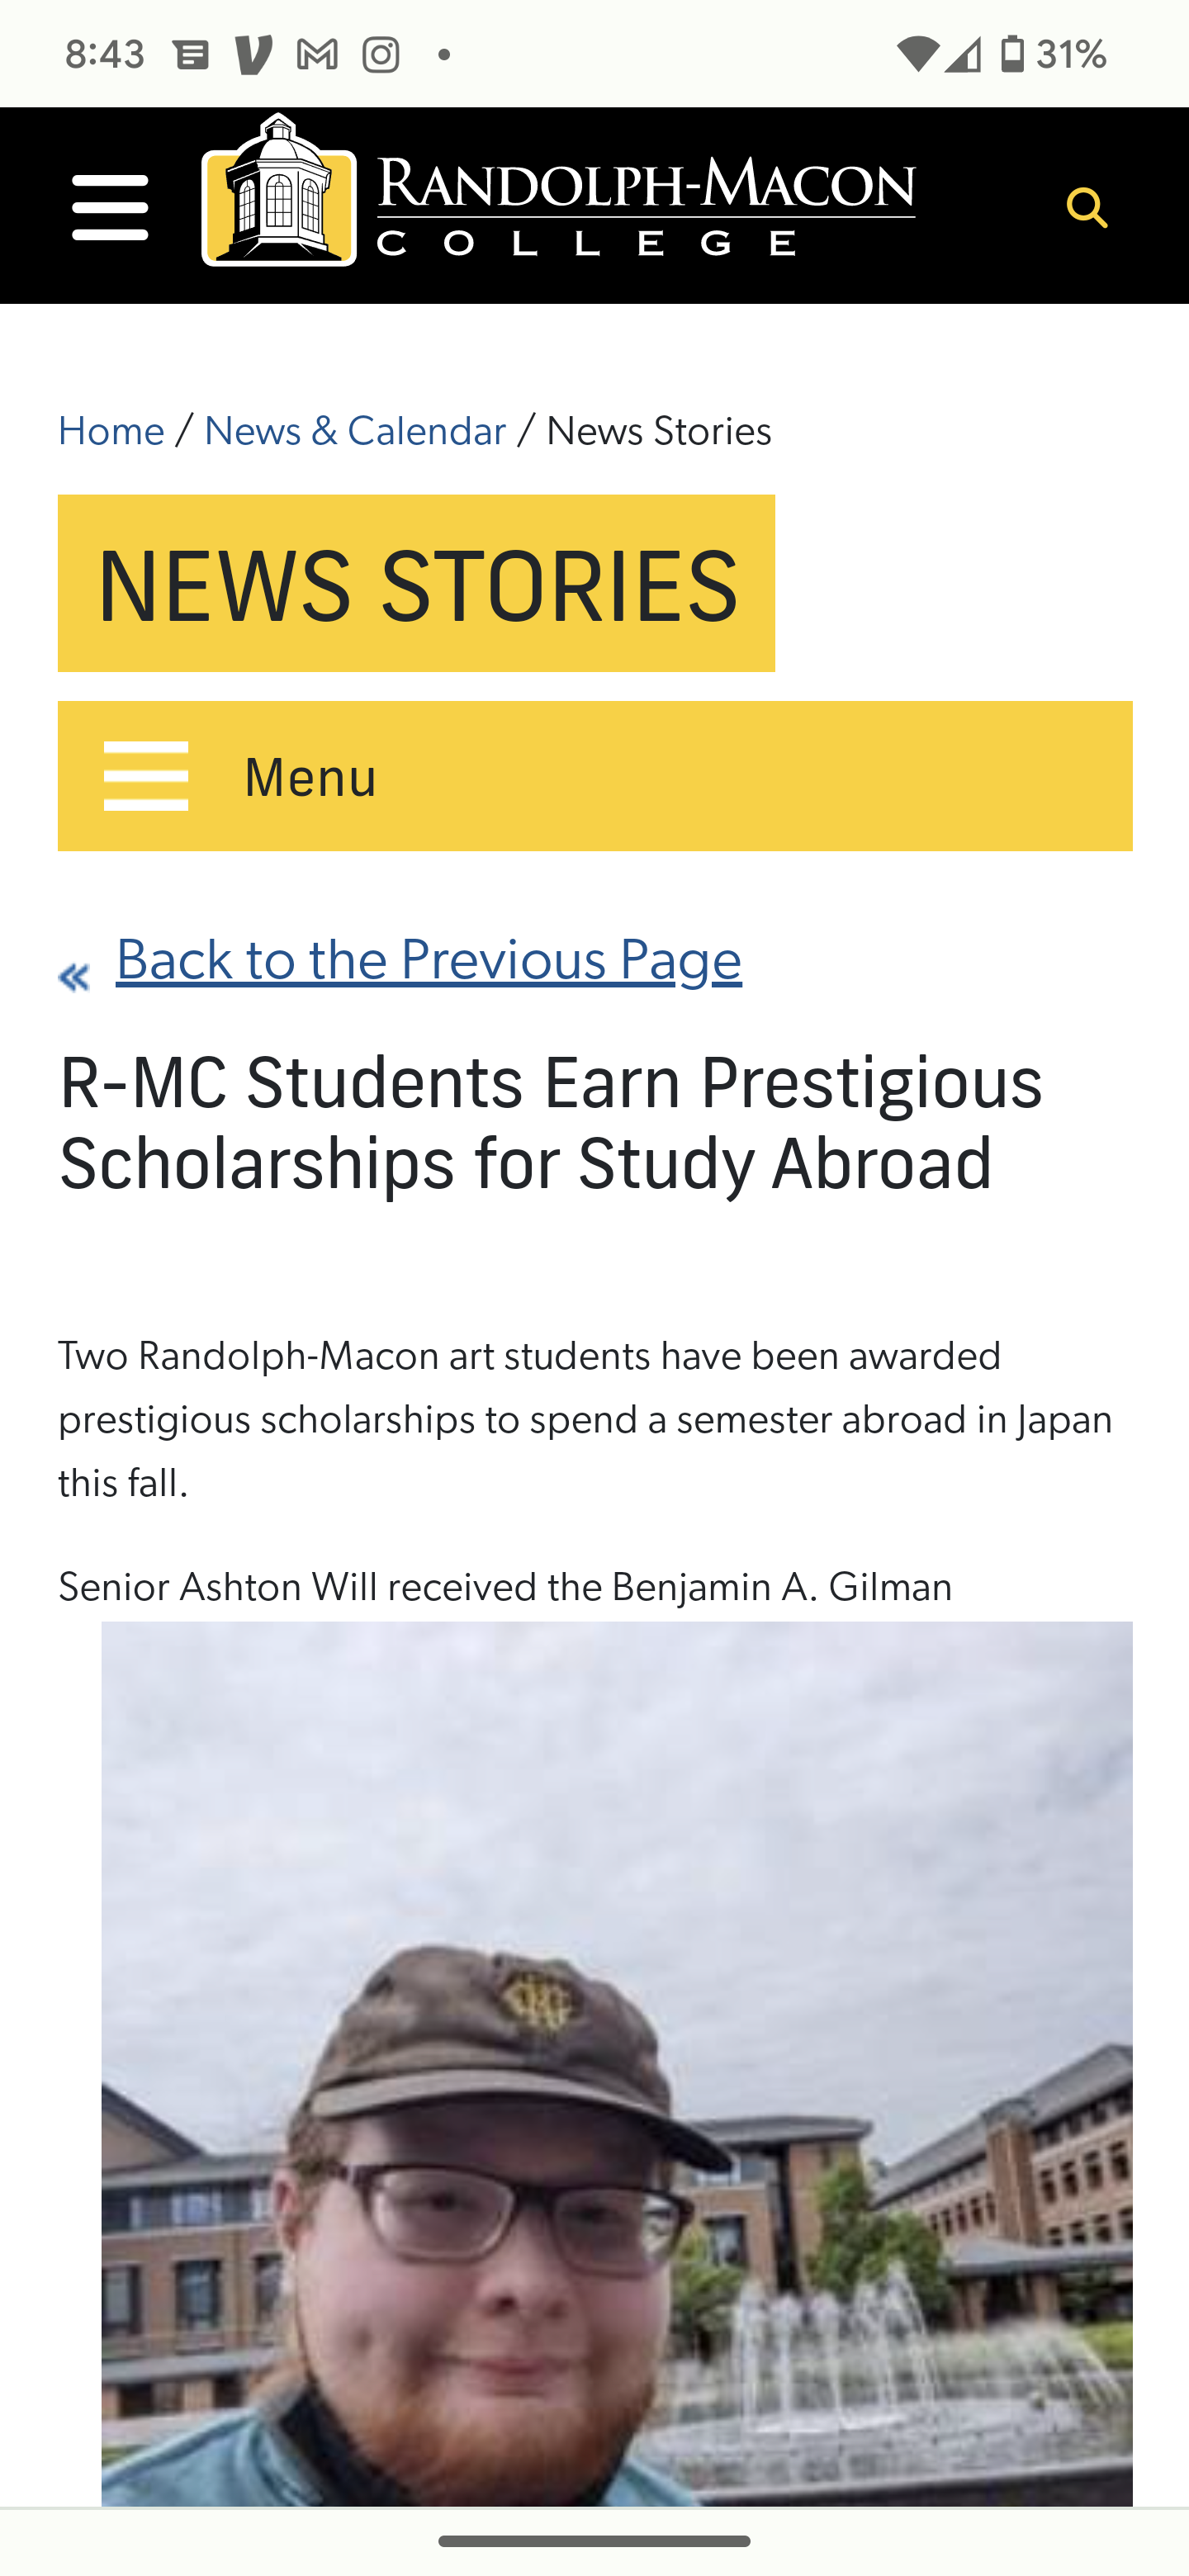Expand the yellow News Stories Menu bar
This screenshot has width=1189, height=2576.
pos(595,776)
